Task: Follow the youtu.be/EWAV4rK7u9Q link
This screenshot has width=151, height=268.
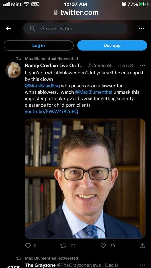Action: tap(52, 112)
